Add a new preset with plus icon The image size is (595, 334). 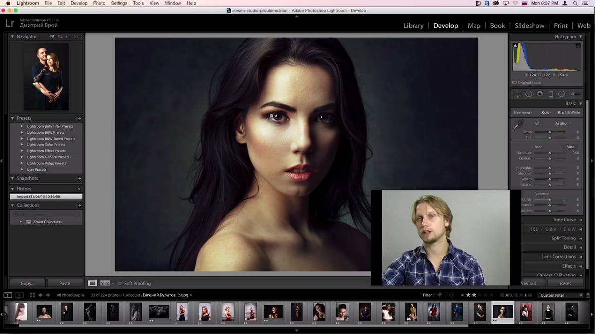pyautogui.click(x=79, y=118)
